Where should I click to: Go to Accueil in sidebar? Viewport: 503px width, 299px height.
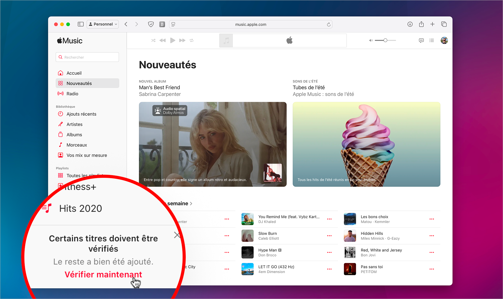coord(87,73)
